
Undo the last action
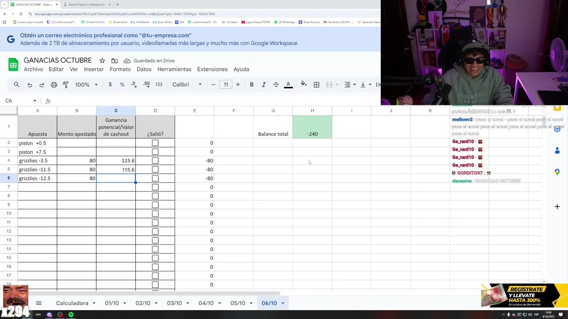pyautogui.click(x=30, y=85)
